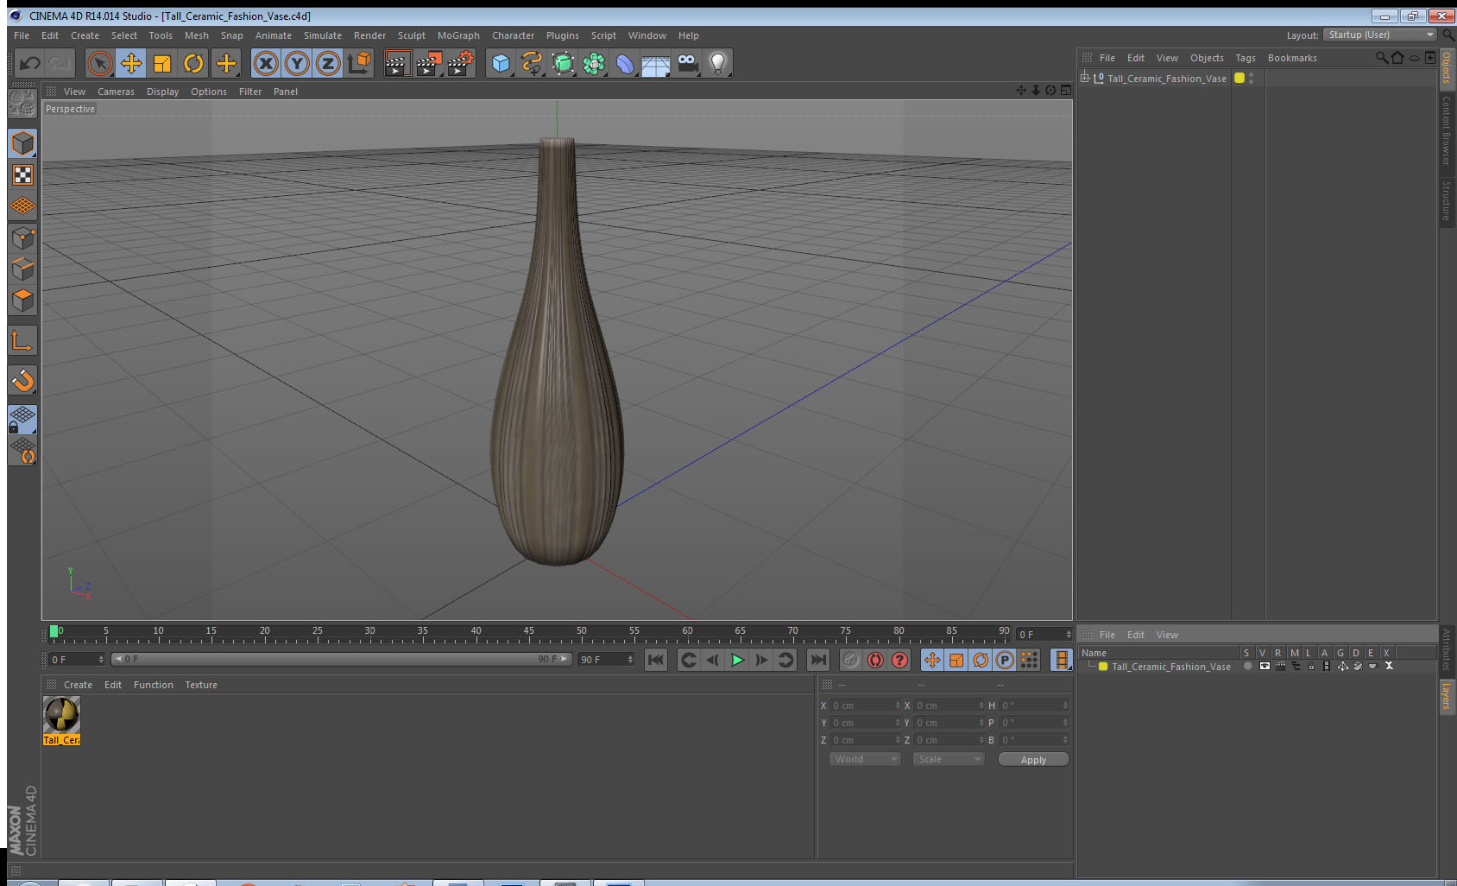Open Edit Render Settings
Screen dimensions: 1457x886
point(461,63)
